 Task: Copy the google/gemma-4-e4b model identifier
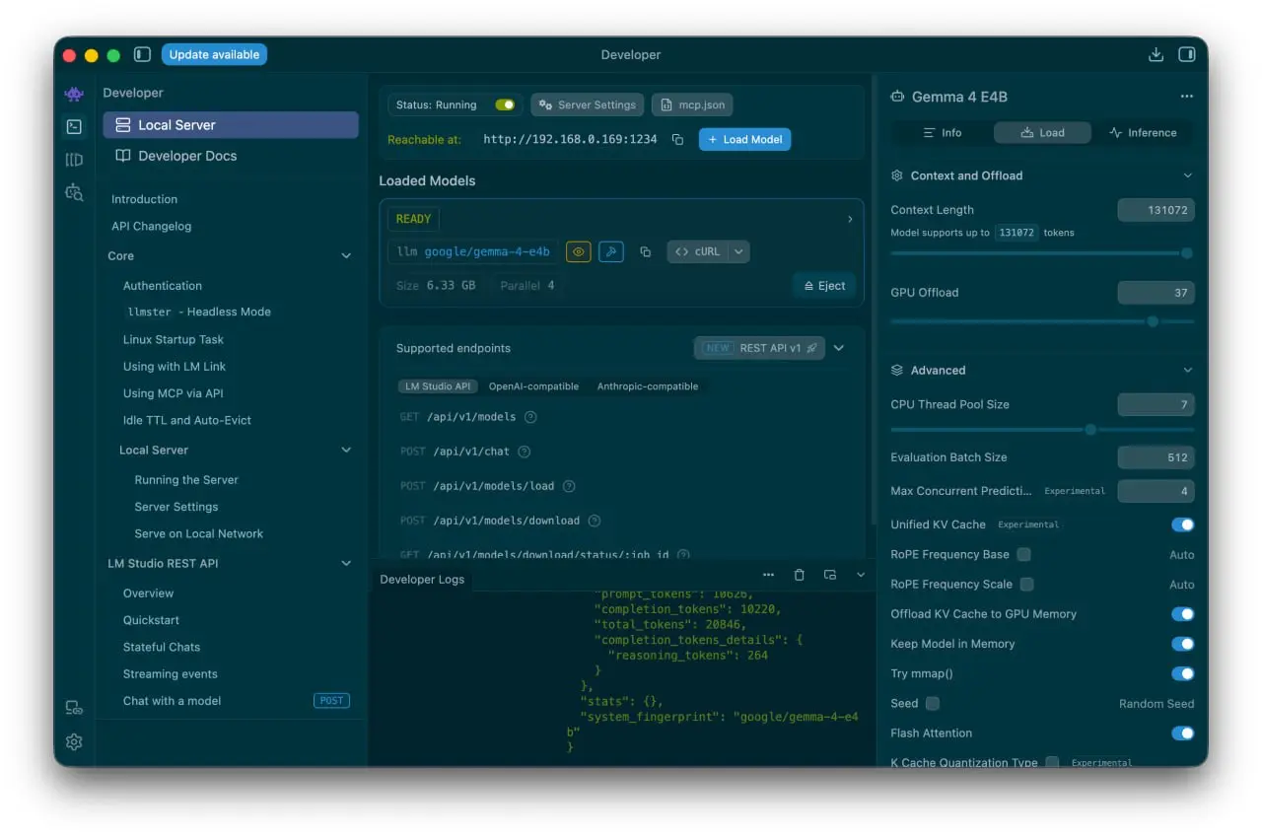coord(645,252)
